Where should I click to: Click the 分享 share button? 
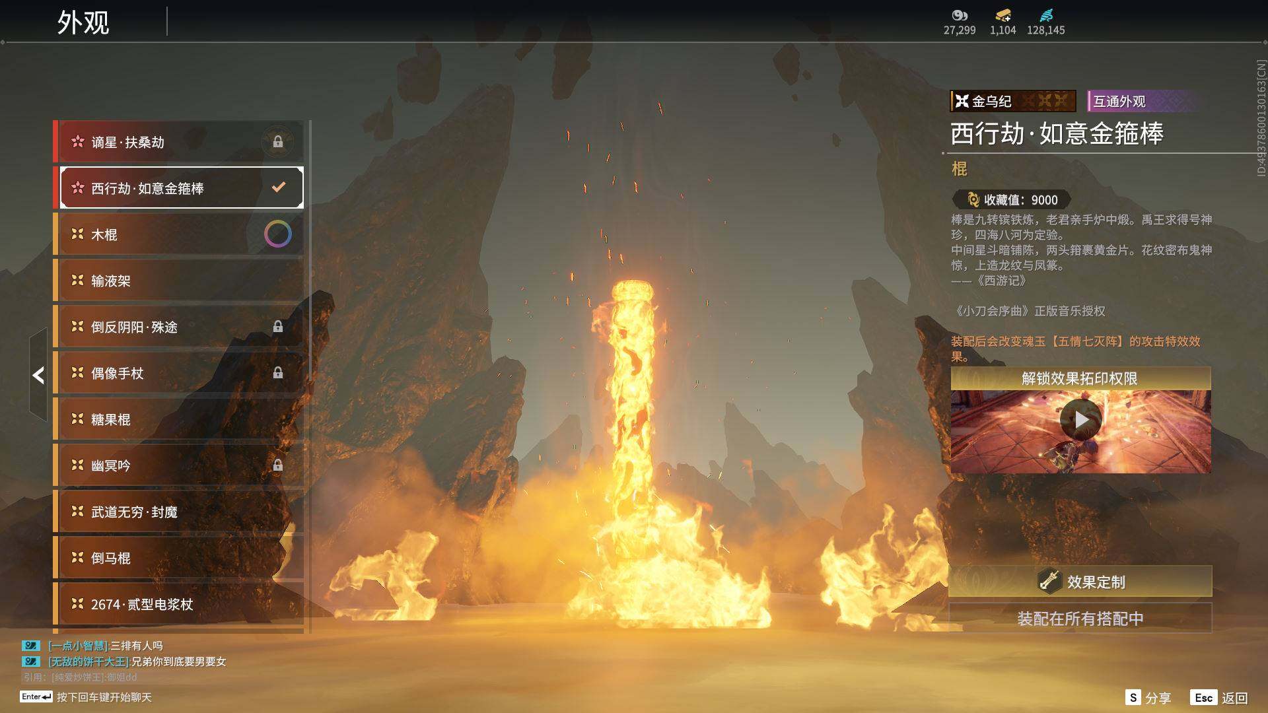tap(1148, 698)
